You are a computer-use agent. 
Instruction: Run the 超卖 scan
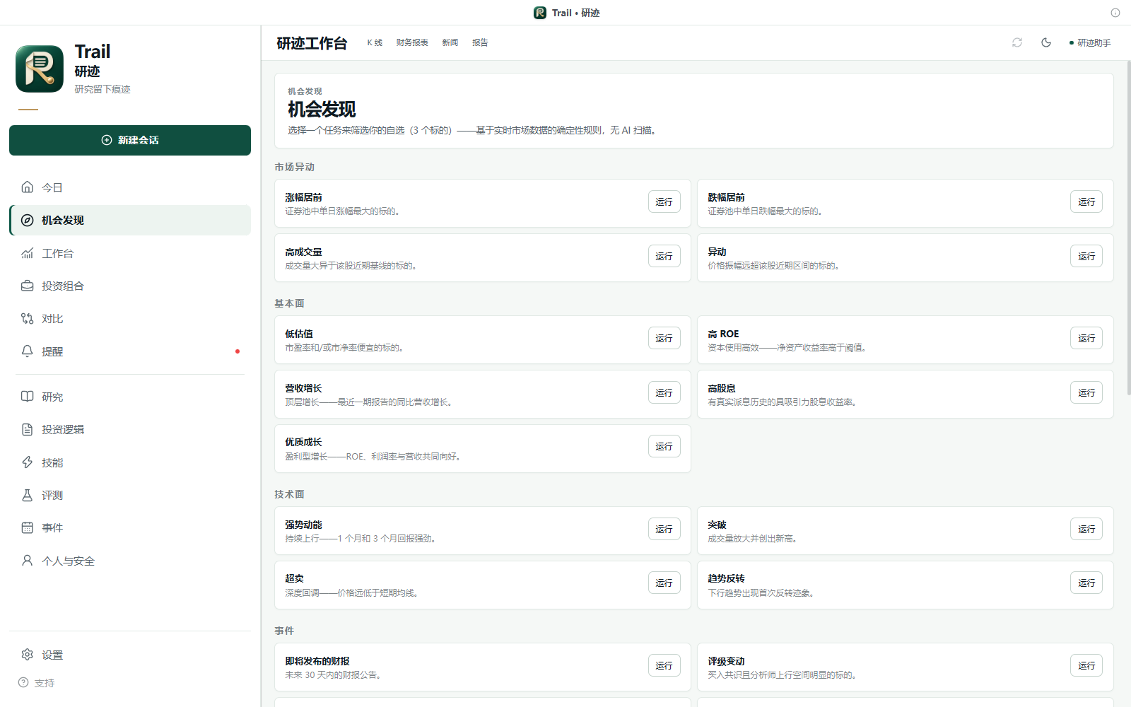point(664,583)
